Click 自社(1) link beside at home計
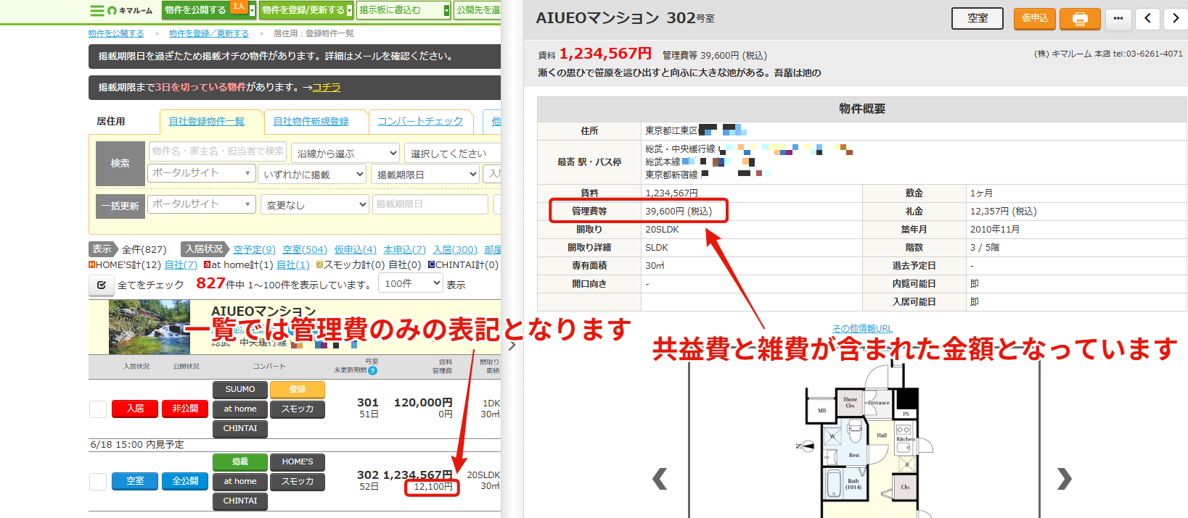The height and width of the screenshot is (518, 1188). 293,265
